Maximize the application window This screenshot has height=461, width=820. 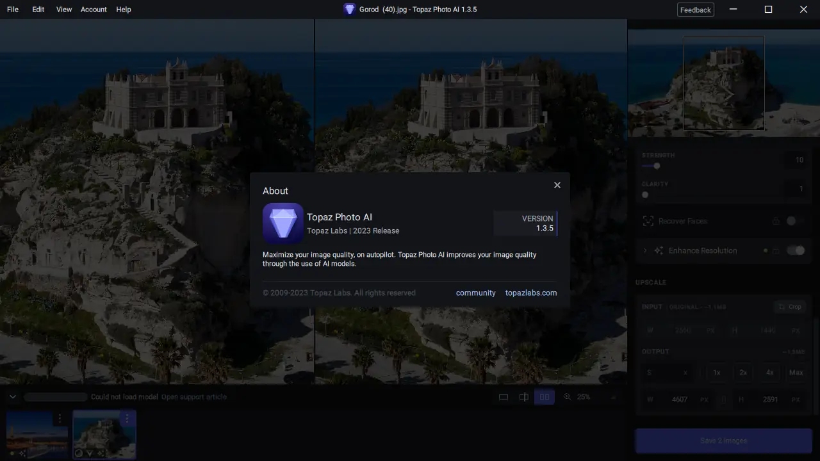769,10
